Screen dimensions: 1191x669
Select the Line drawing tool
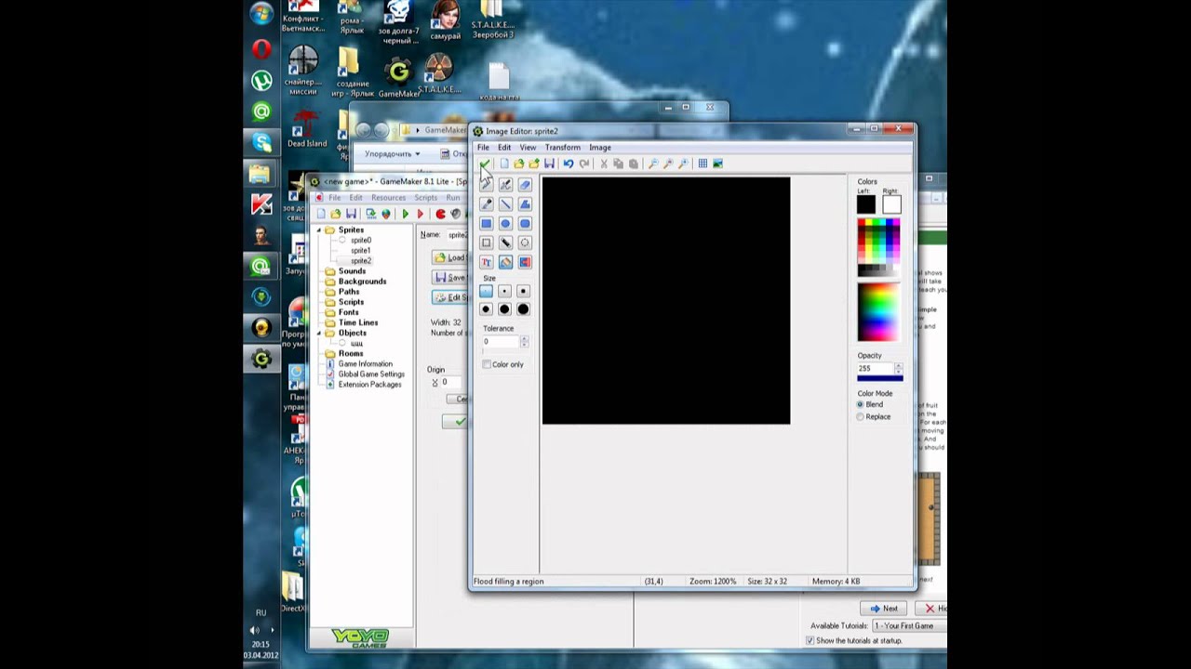(x=505, y=204)
